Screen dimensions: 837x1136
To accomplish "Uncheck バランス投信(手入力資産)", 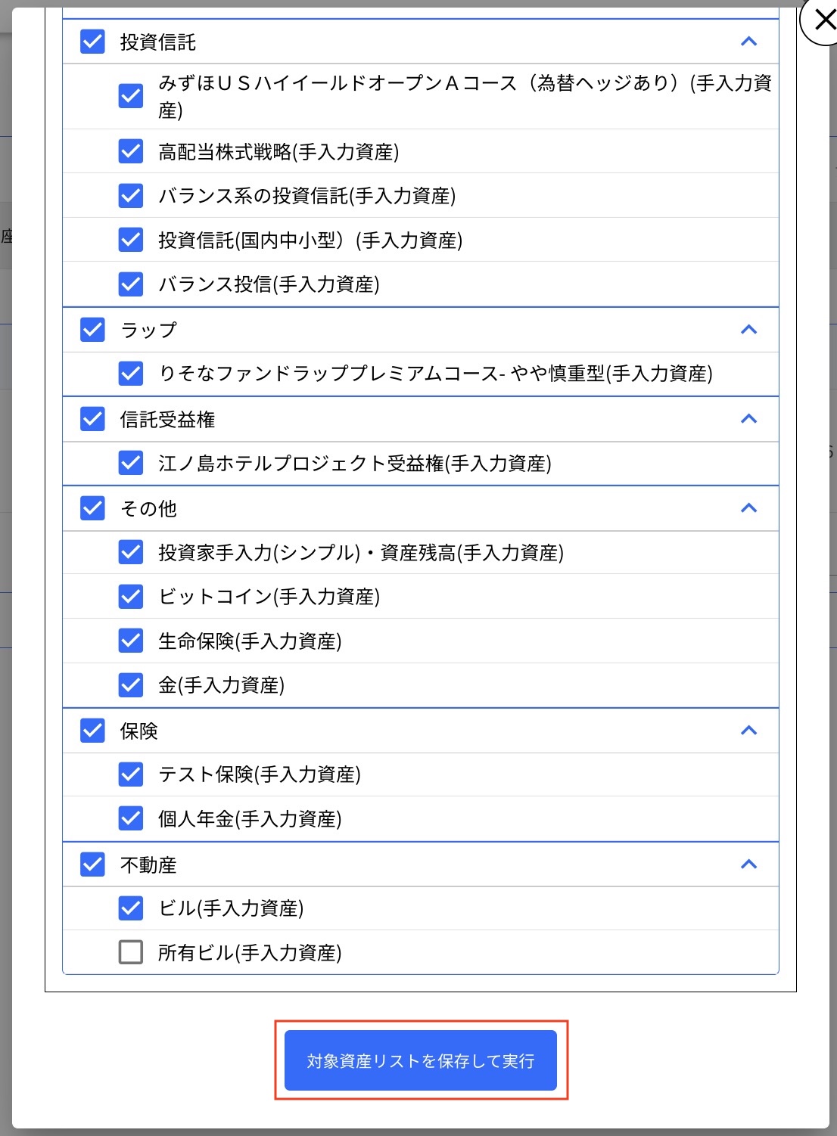I will tap(130, 284).
